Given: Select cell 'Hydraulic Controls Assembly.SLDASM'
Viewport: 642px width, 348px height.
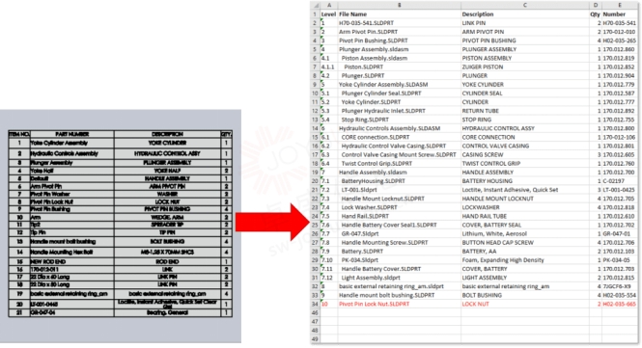Looking at the screenshot, I should point(400,128).
